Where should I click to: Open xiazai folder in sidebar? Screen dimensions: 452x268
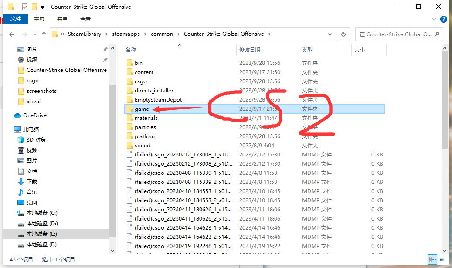(33, 102)
